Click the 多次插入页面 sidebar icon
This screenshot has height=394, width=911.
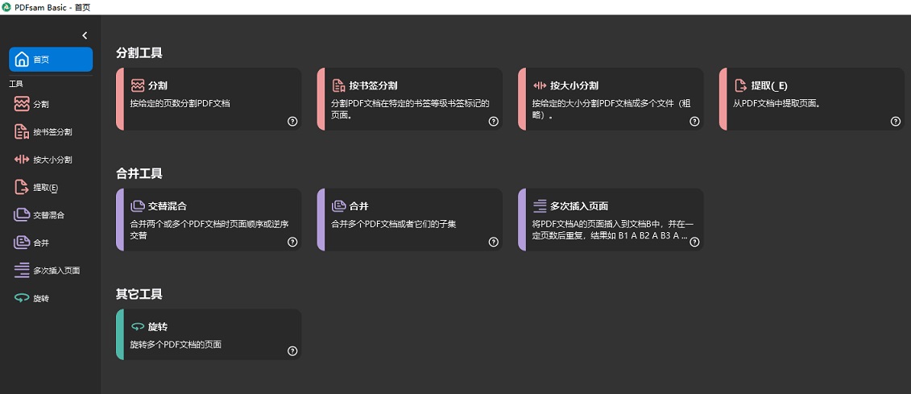22,271
